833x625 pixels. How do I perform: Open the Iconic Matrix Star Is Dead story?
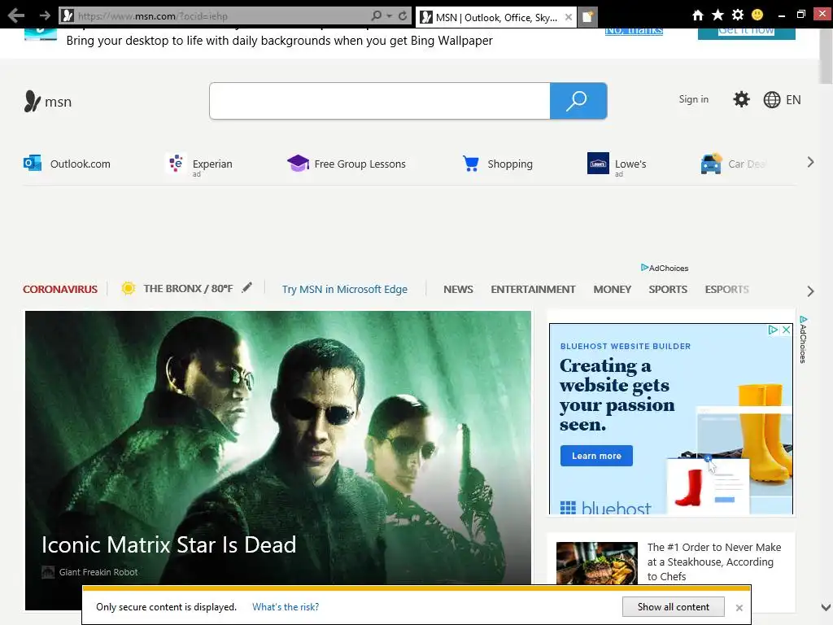(x=169, y=544)
